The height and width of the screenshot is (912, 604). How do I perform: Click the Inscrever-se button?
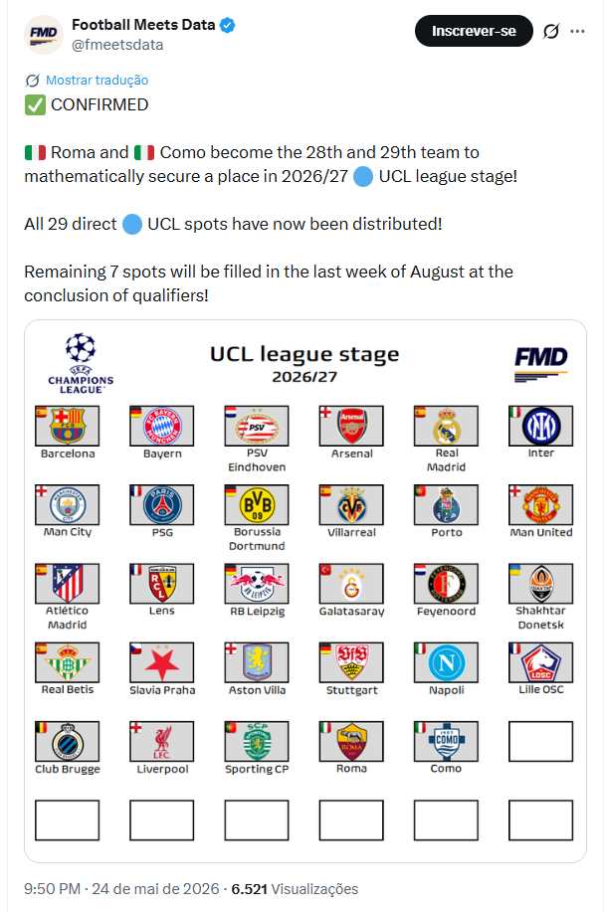click(474, 31)
